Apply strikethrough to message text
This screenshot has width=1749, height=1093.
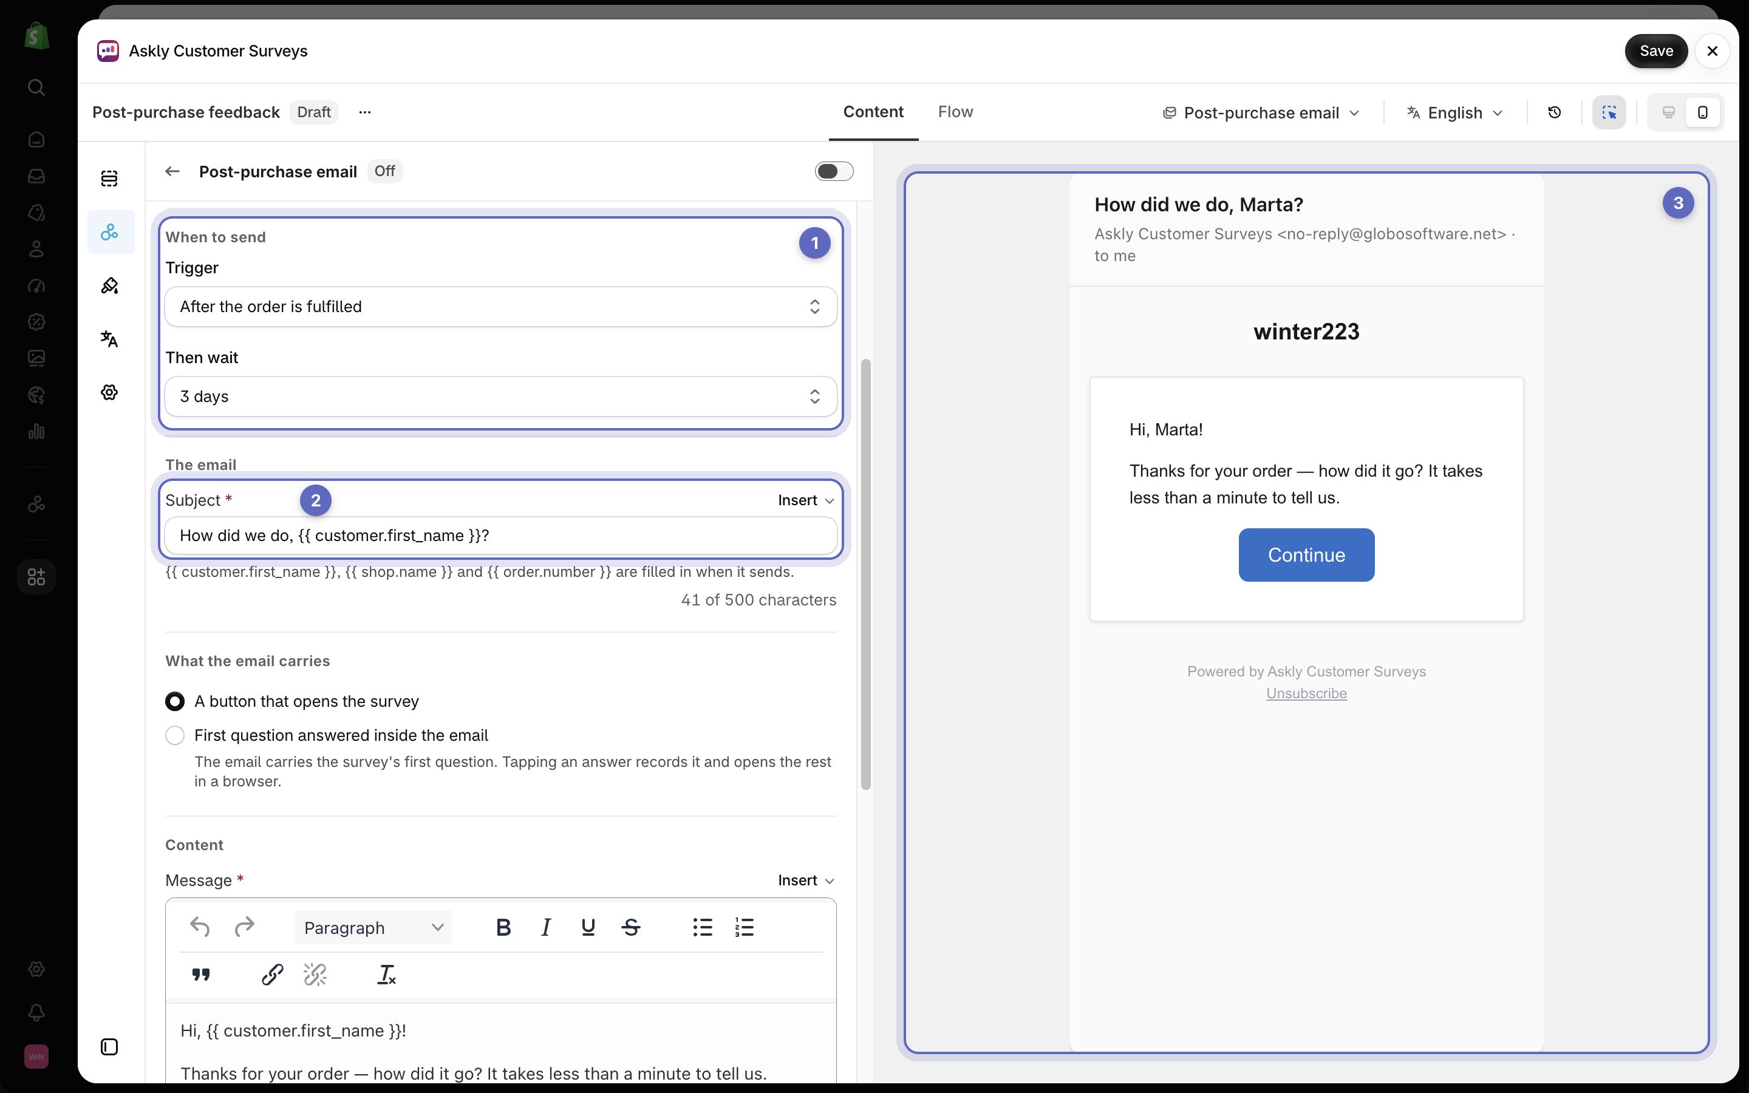631,927
